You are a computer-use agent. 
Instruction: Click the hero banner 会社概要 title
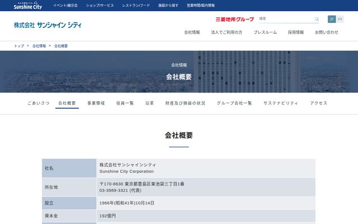point(179,77)
